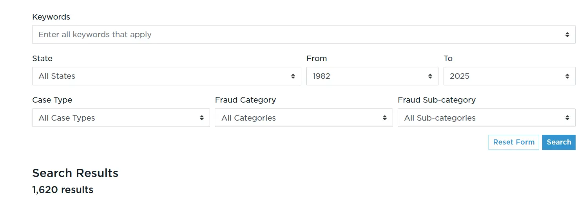The width and height of the screenshot is (576, 206).
Task: Click the 1,620 results count text
Action: [63, 190]
